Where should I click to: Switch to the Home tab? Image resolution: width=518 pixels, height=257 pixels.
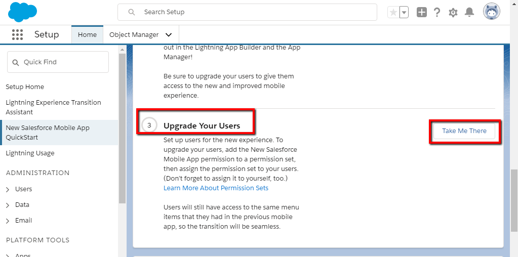point(87,35)
